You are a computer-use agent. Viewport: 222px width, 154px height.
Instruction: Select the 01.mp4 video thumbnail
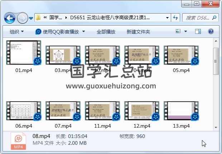tap(24, 52)
